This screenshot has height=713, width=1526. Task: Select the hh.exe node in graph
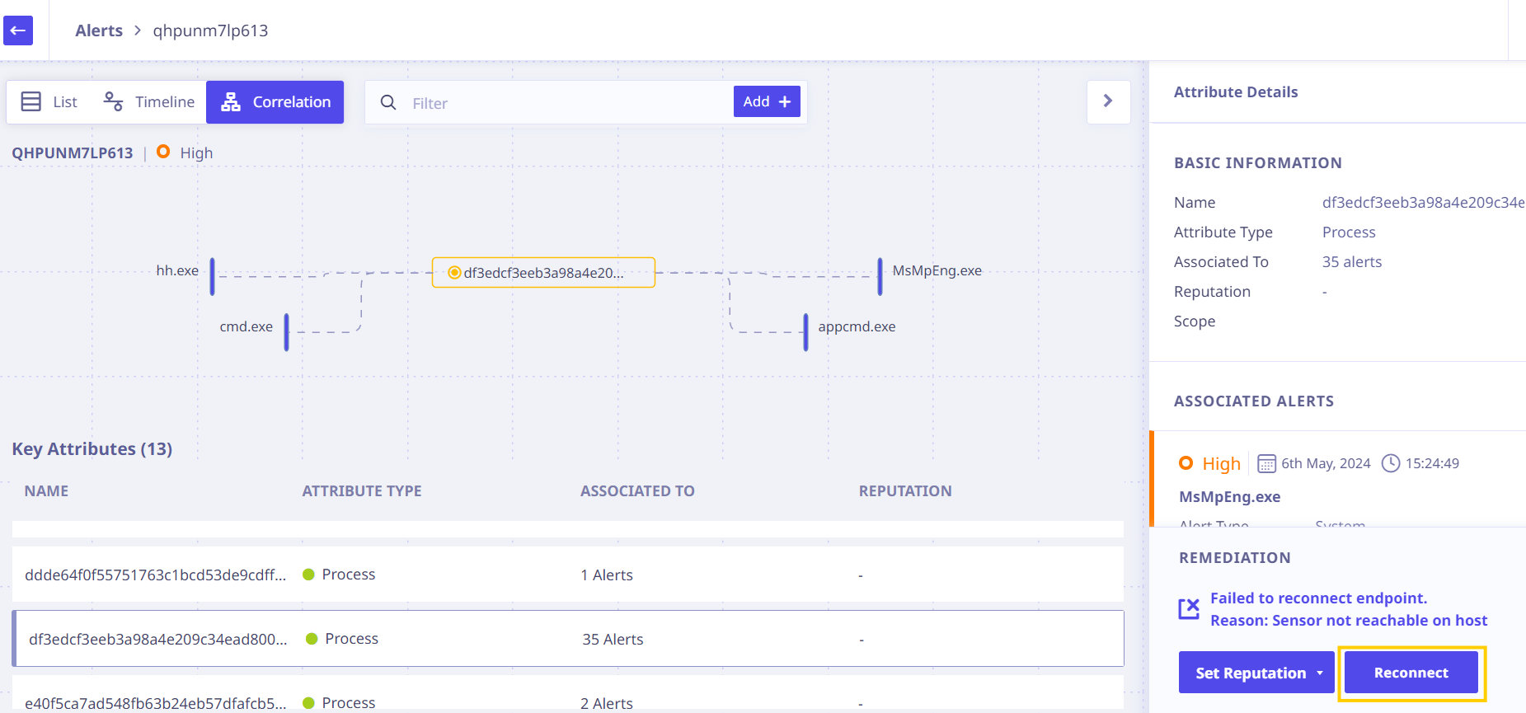pos(177,270)
